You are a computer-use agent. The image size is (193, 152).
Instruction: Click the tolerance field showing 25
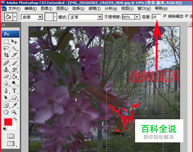156,17
